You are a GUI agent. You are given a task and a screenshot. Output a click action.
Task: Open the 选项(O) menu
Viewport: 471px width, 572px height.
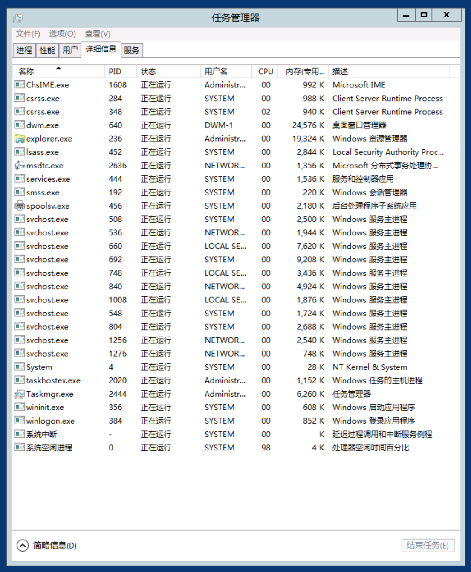62,34
